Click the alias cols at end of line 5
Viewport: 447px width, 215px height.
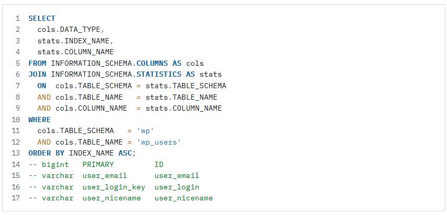[195, 64]
